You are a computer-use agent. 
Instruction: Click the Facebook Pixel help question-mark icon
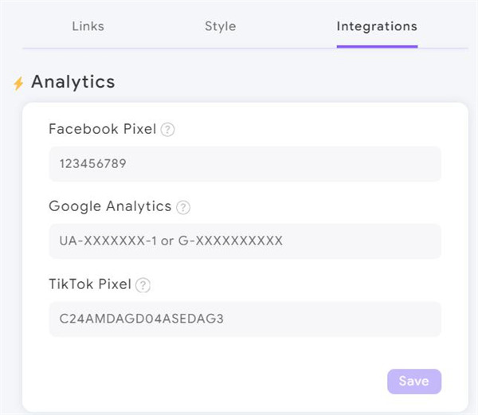167,130
